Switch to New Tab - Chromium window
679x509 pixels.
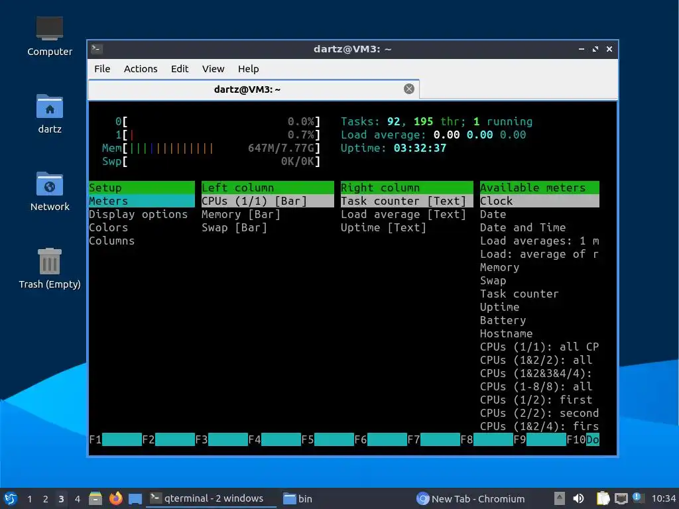click(x=471, y=498)
